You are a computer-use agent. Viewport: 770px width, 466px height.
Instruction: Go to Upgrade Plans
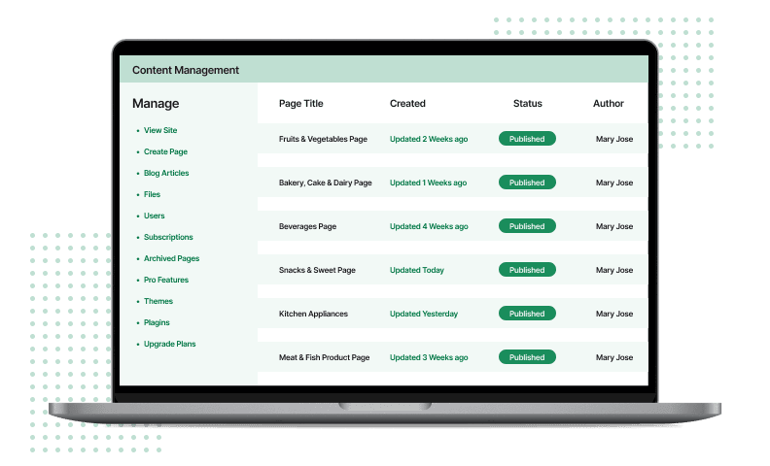pos(169,344)
